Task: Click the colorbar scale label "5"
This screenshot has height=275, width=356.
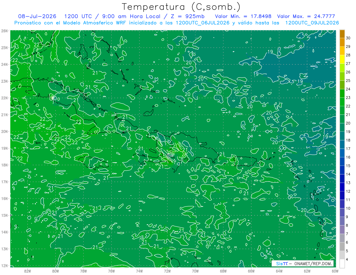Action: coord(347,251)
